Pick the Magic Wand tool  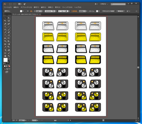5,21
